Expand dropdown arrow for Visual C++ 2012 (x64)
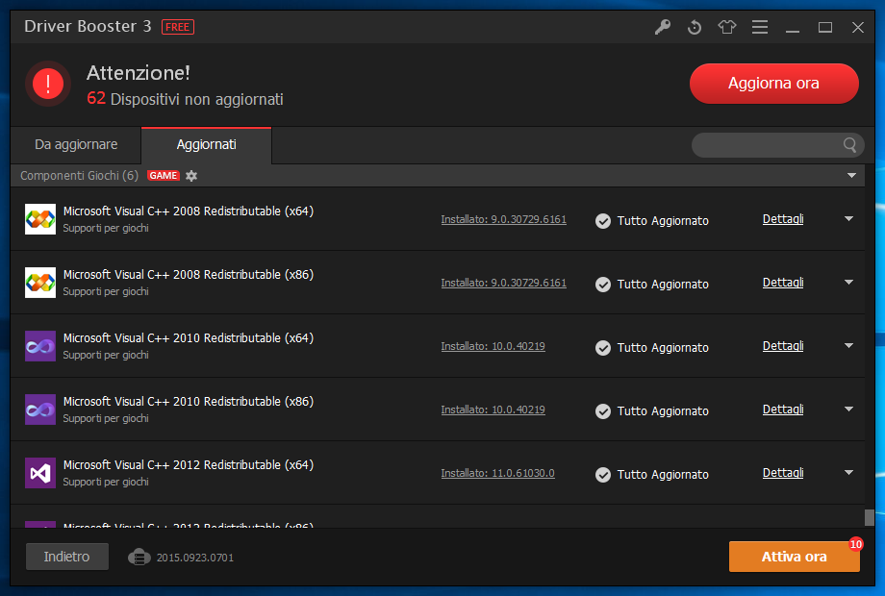 848,473
